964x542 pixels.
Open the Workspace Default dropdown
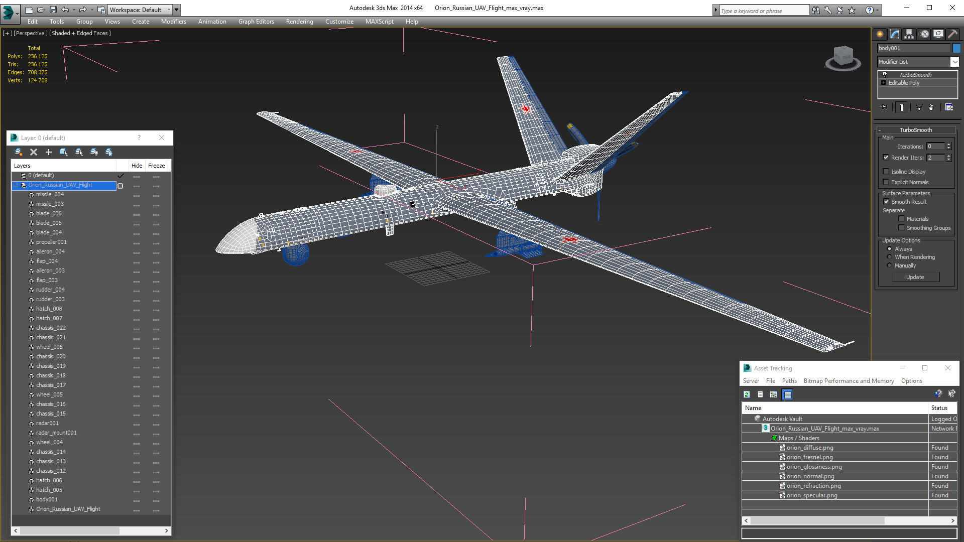click(x=169, y=10)
